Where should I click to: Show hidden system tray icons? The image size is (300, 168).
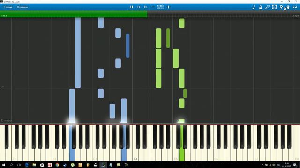pos(262,165)
